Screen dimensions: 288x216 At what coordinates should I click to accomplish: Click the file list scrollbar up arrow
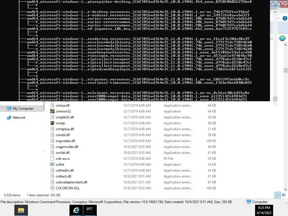click(x=285, y=45)
